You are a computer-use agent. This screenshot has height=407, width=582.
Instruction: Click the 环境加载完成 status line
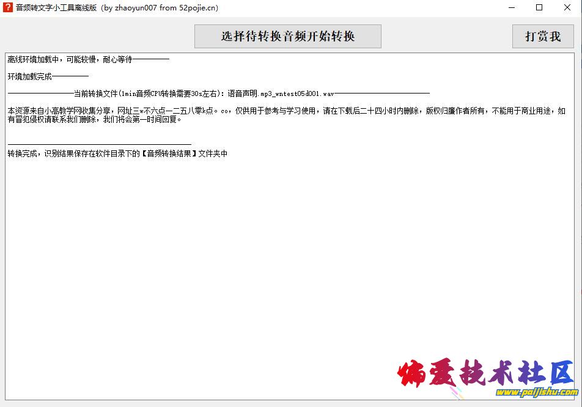tap(30, 76)
